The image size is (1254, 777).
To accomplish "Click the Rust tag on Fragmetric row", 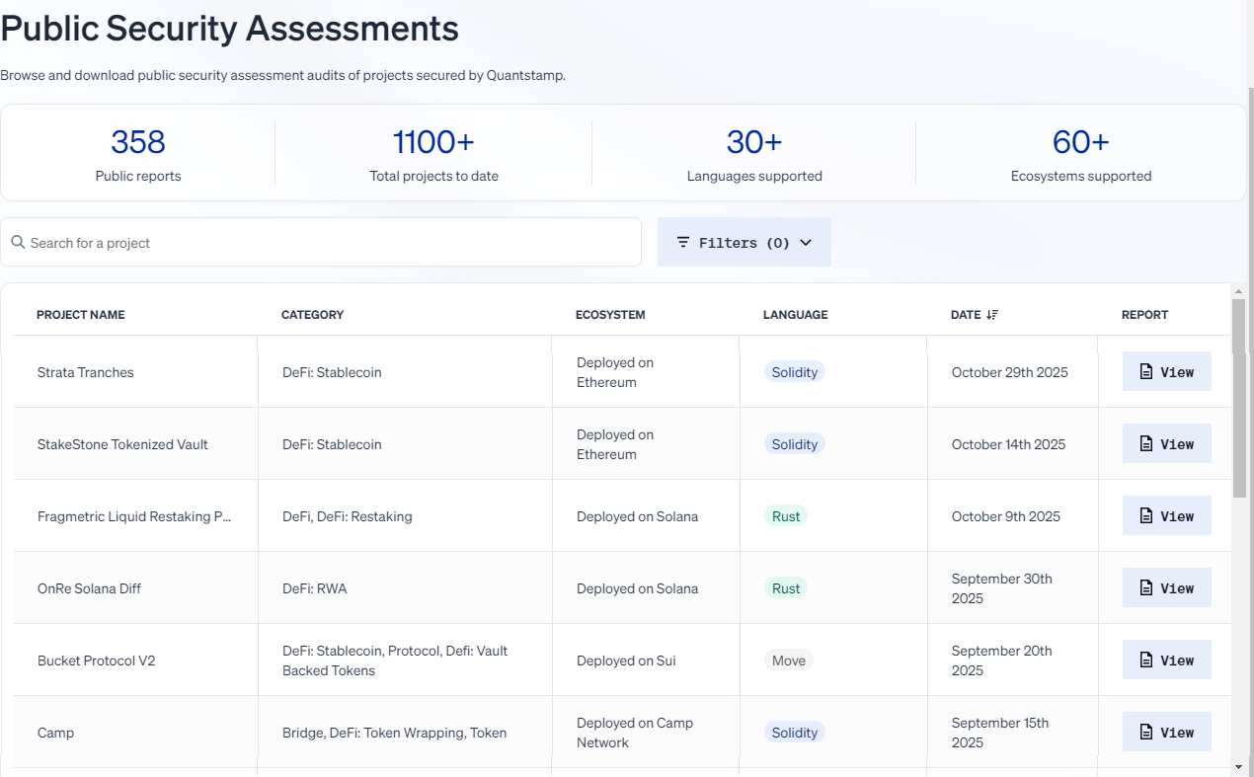I will pyautogui.click(x=786, y=516).
